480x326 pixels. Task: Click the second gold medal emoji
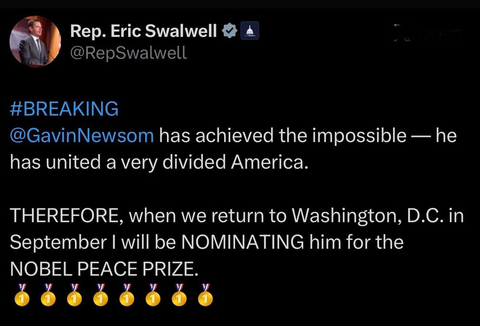[x=48, y=295]
